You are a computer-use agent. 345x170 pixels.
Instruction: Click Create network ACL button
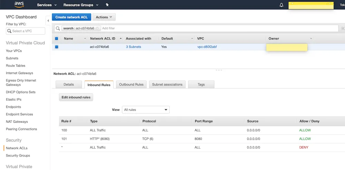[x=71, y=17]
